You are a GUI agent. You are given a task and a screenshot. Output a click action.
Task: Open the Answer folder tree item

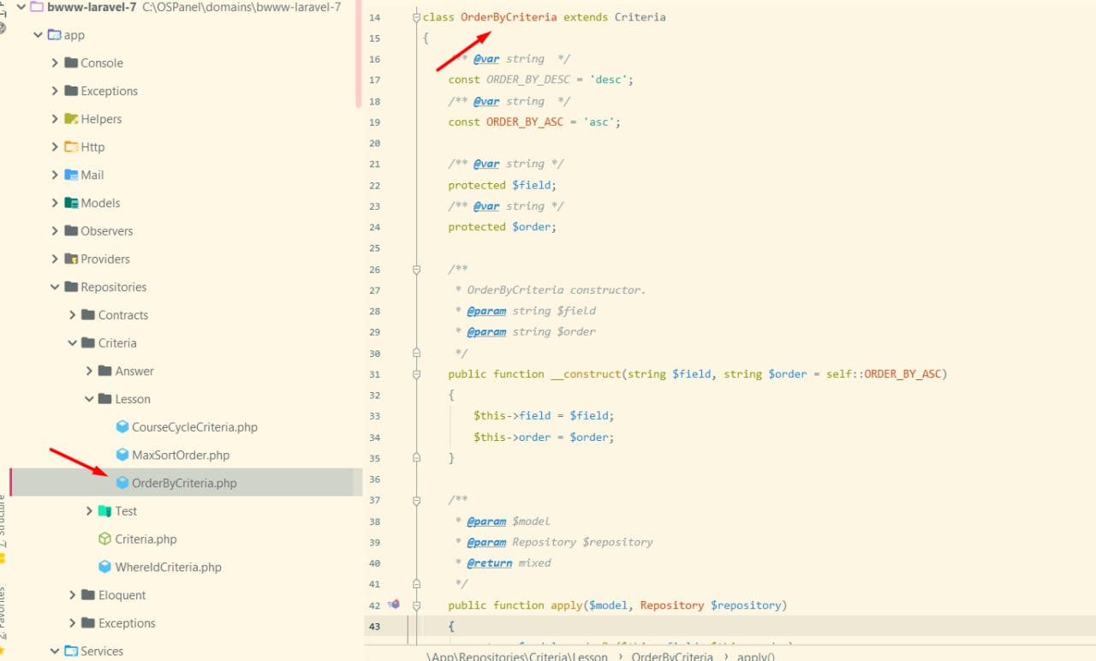click(x=134, y=371)
